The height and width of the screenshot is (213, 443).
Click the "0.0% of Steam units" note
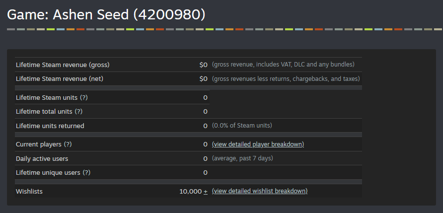tap(242, 126)
